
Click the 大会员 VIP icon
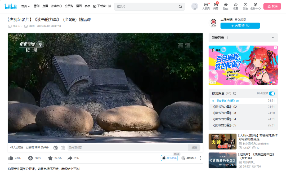(x=206, y=6)
